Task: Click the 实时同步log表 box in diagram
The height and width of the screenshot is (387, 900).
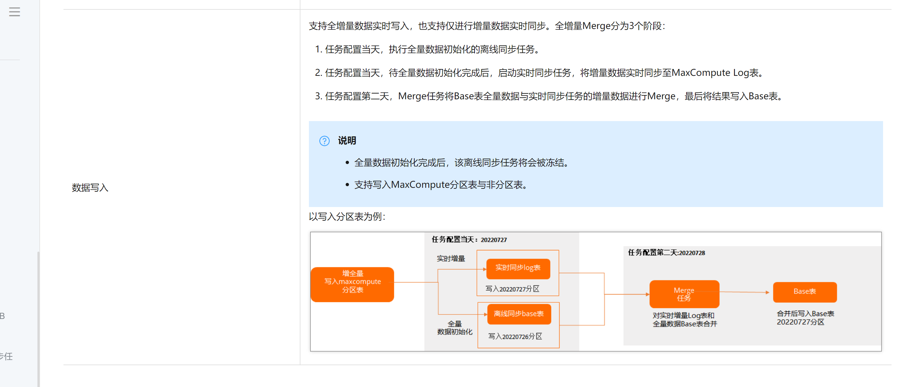Action: (518, 268)
